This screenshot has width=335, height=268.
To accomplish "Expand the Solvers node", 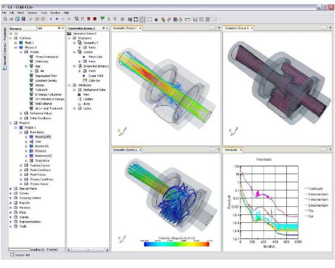I will click(11, 193).
